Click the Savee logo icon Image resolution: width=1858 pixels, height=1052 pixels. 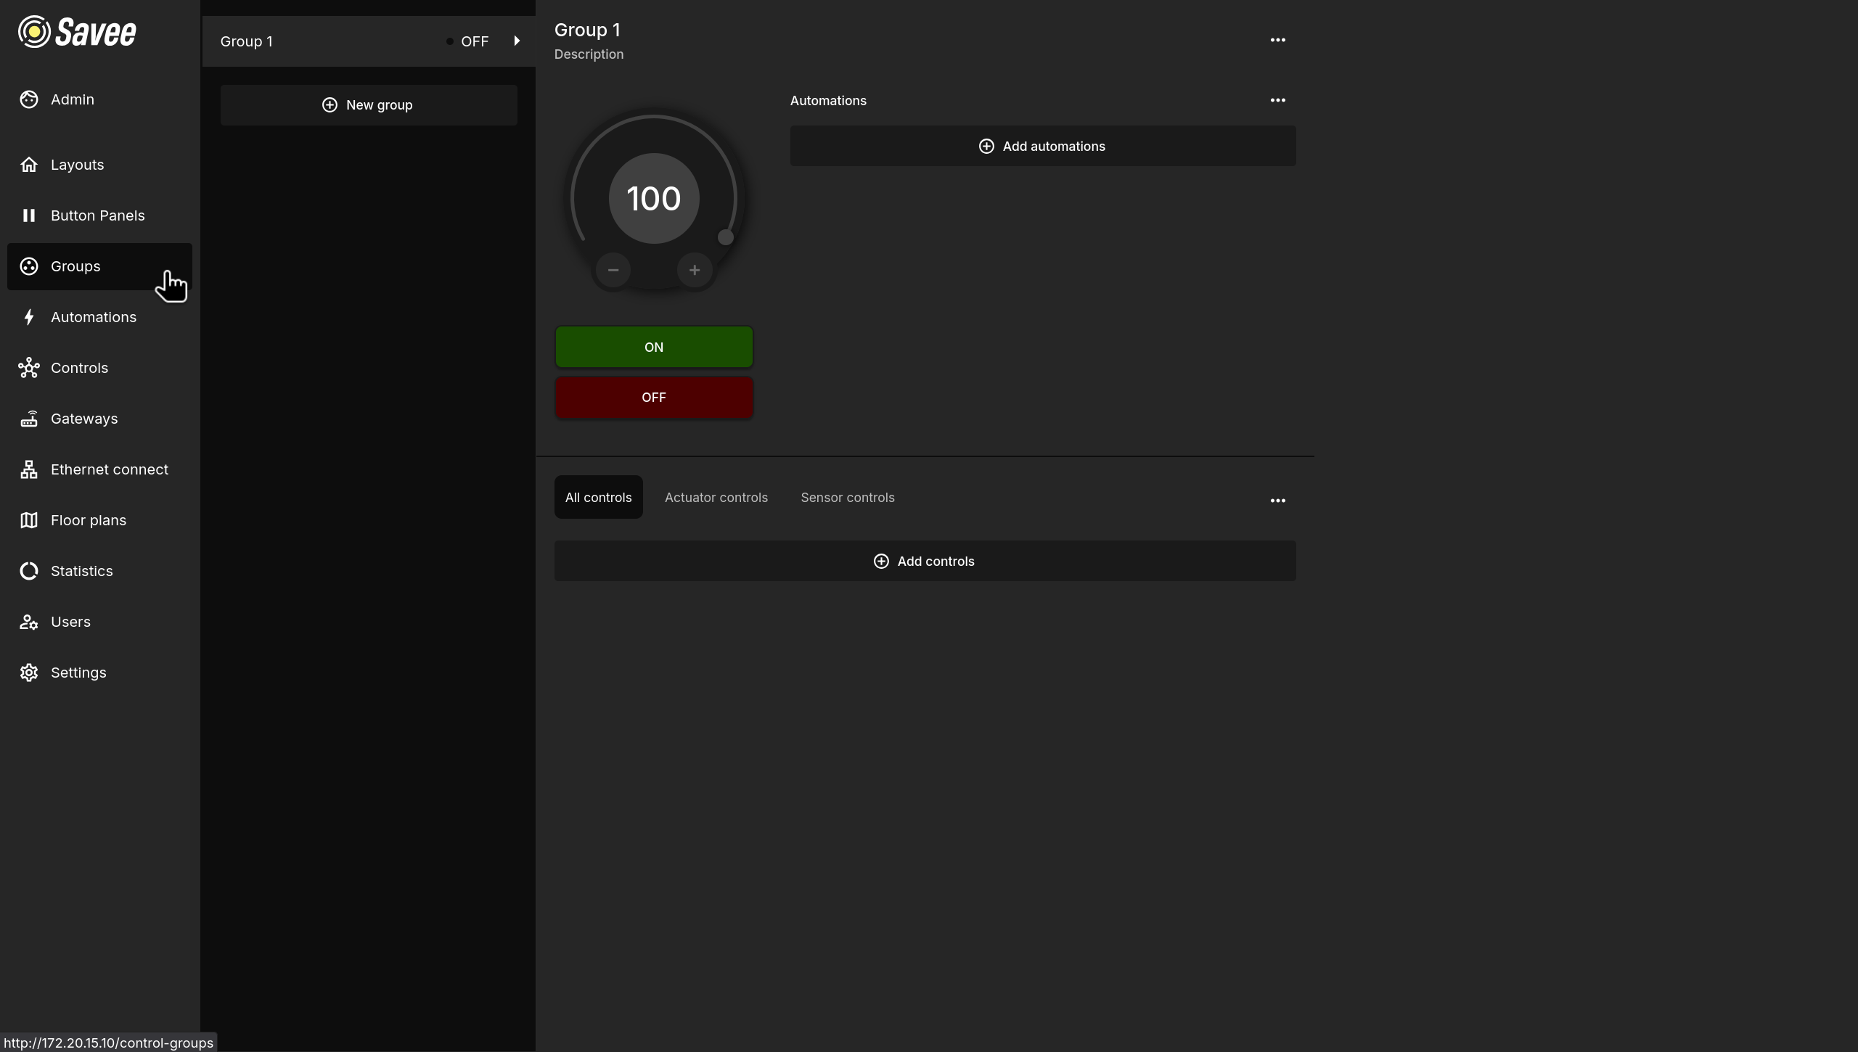[34, 32]
